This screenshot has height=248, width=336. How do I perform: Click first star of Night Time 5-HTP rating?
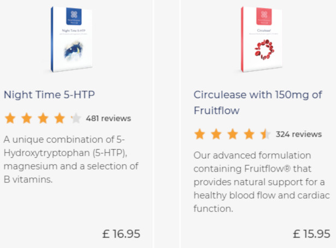click(x=10, y=118)
